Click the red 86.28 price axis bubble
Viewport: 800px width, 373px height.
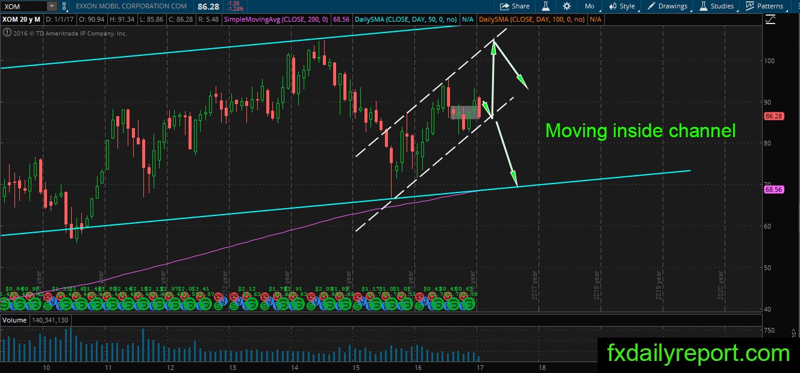[773, 116]
